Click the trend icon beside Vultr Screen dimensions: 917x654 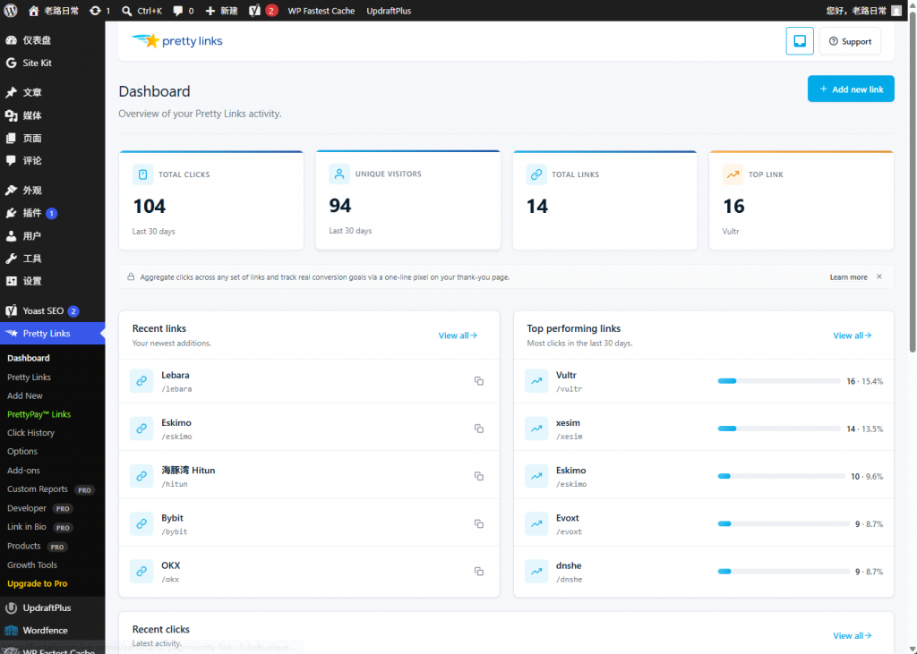536,381
